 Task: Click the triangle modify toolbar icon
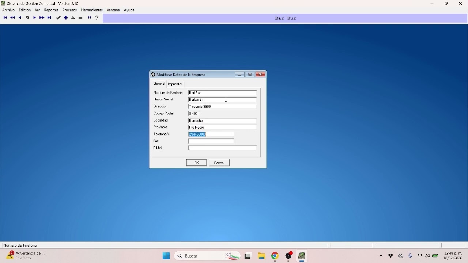tap(73, 18)
